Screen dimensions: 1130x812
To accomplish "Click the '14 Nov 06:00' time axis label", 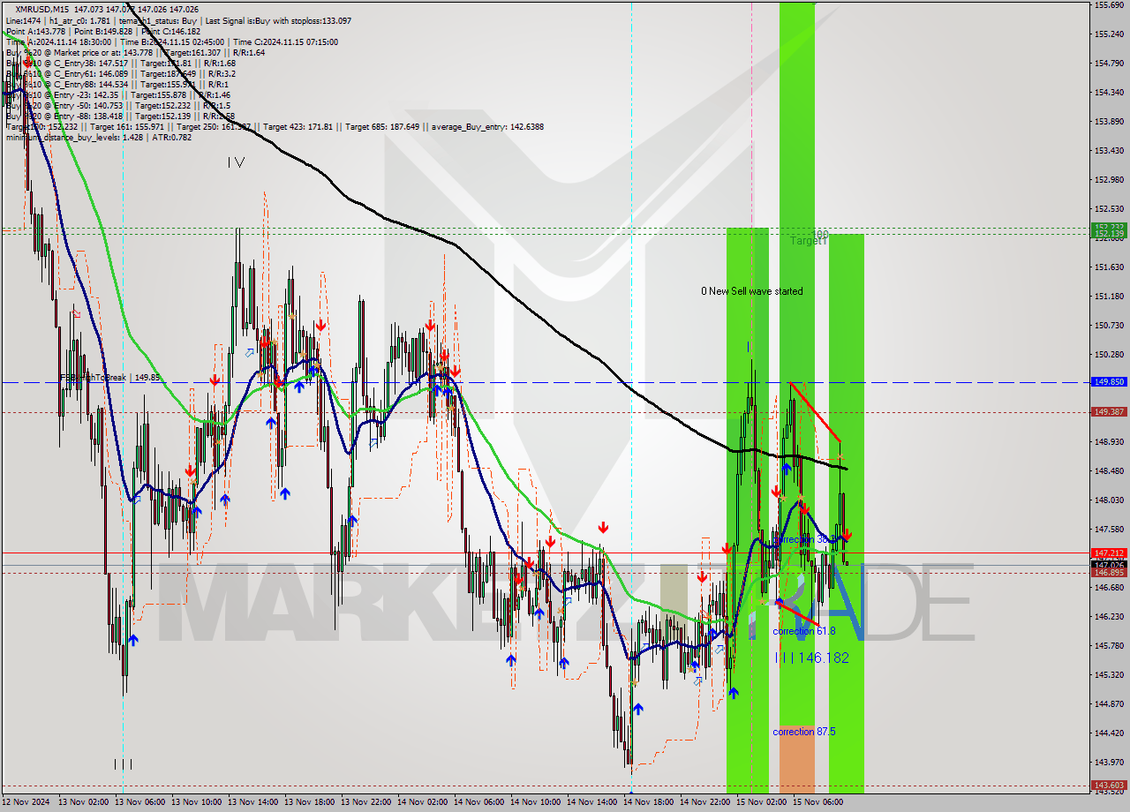I will coord(479,802).
